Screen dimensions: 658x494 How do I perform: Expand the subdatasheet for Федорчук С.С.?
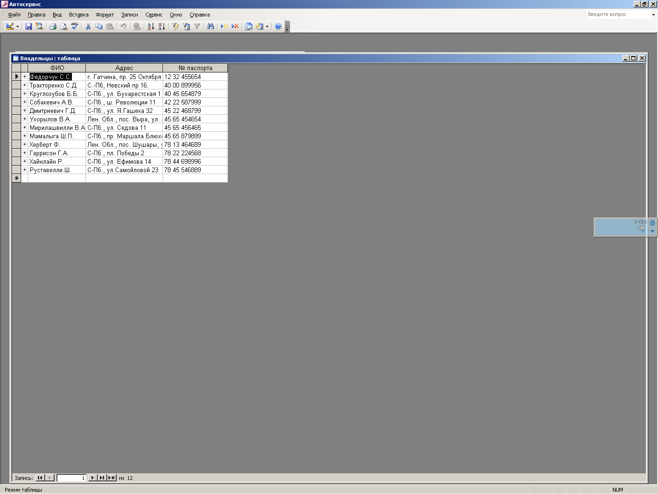24,77
